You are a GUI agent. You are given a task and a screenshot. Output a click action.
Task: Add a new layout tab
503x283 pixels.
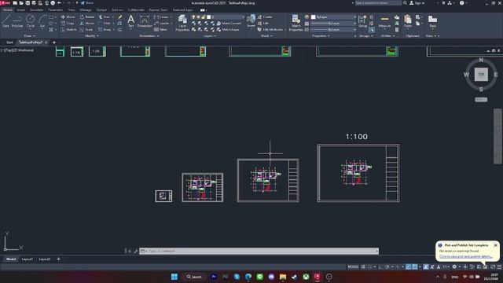[58, 259]
